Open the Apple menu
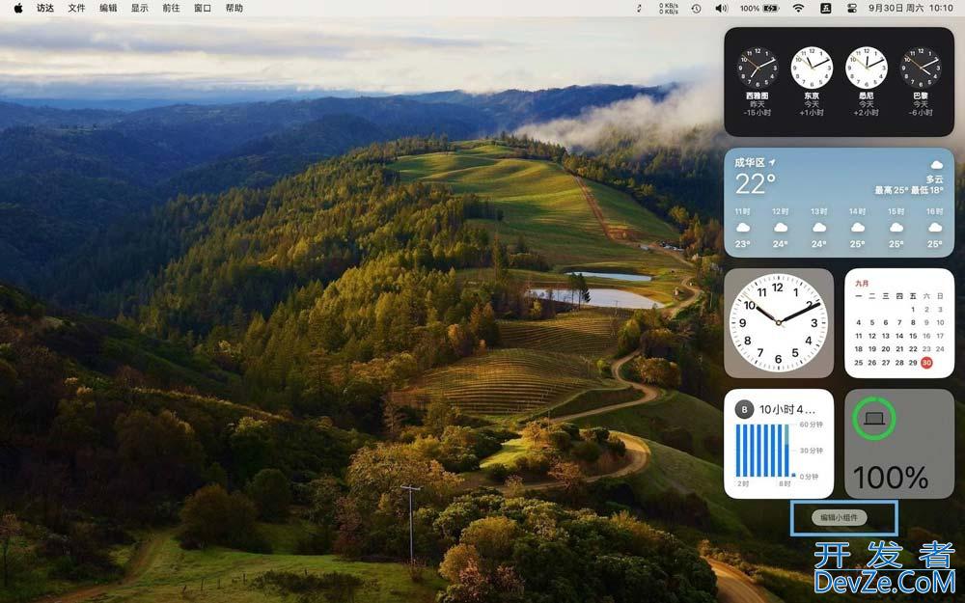Viewport: 965px width, 603px height. click(x=18, y=8)
